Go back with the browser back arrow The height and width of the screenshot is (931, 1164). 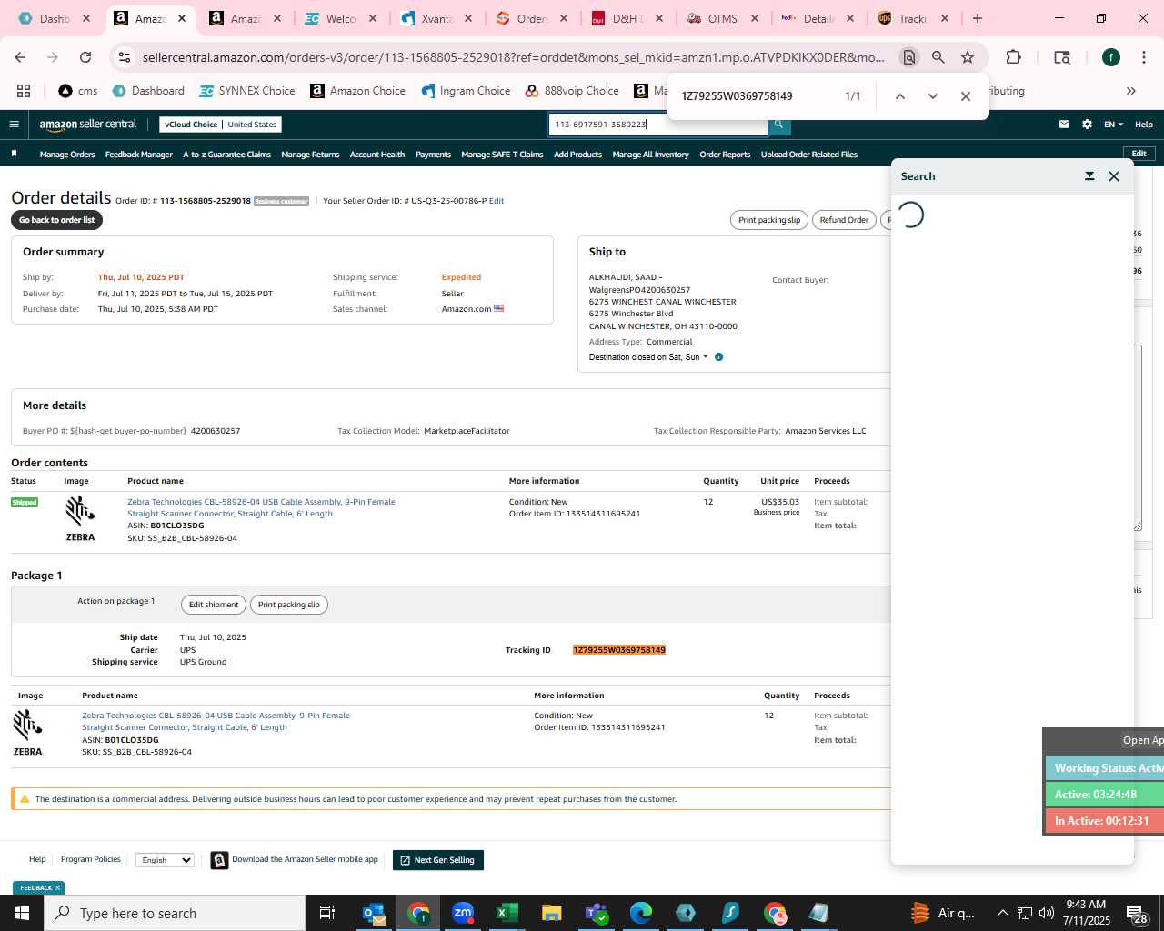pyautogui.click(x=20, y=57)
